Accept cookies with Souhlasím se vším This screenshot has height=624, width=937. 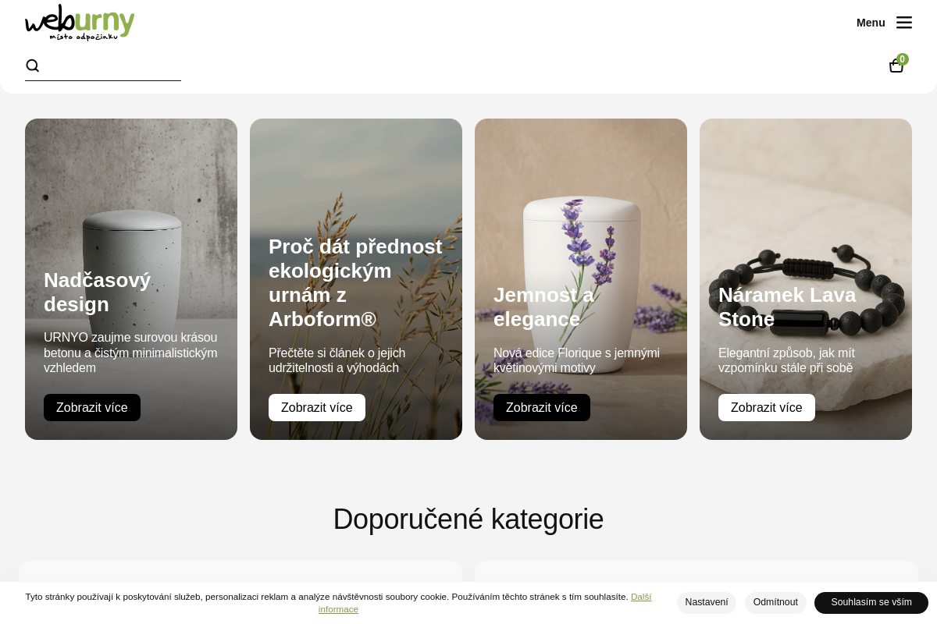click(x=871, y=602)
